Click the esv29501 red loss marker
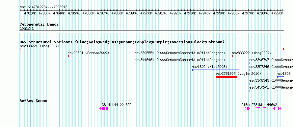 click(68, 56)
